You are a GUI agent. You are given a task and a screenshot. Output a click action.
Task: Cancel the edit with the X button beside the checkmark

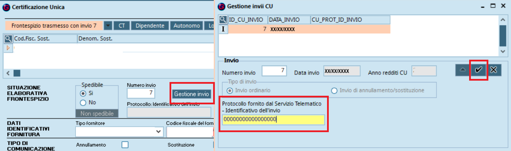(493, 70)
